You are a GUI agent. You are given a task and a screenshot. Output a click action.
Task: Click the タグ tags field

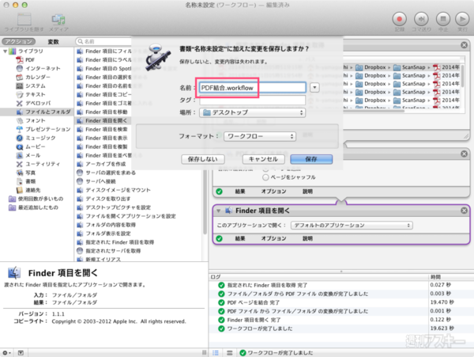click(253, 101)
